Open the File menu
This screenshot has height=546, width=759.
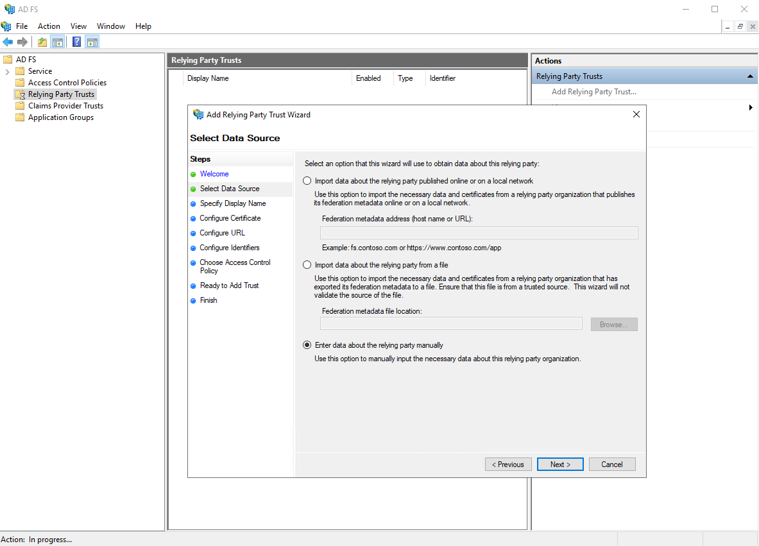point(22,26)
